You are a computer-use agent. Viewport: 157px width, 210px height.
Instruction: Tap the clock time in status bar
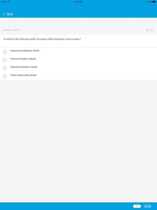tap(79, 2)
